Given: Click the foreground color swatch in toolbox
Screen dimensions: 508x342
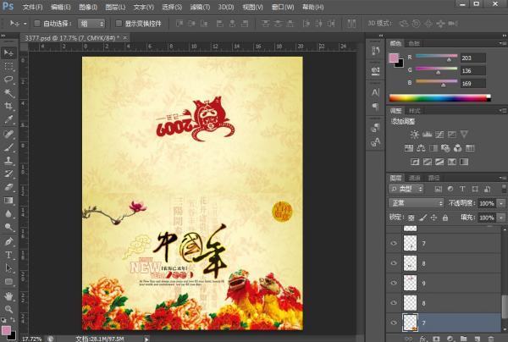Looking at the screenshot, I should (x=7, y=328).
